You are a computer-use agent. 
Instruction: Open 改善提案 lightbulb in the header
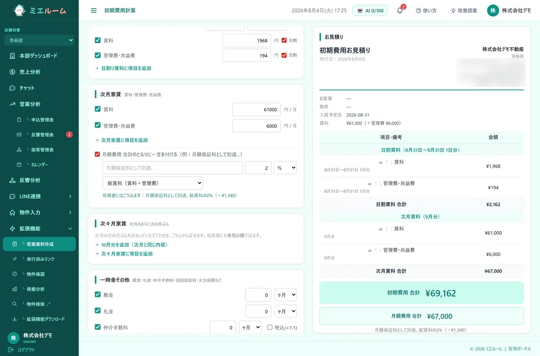click(464, 11)
